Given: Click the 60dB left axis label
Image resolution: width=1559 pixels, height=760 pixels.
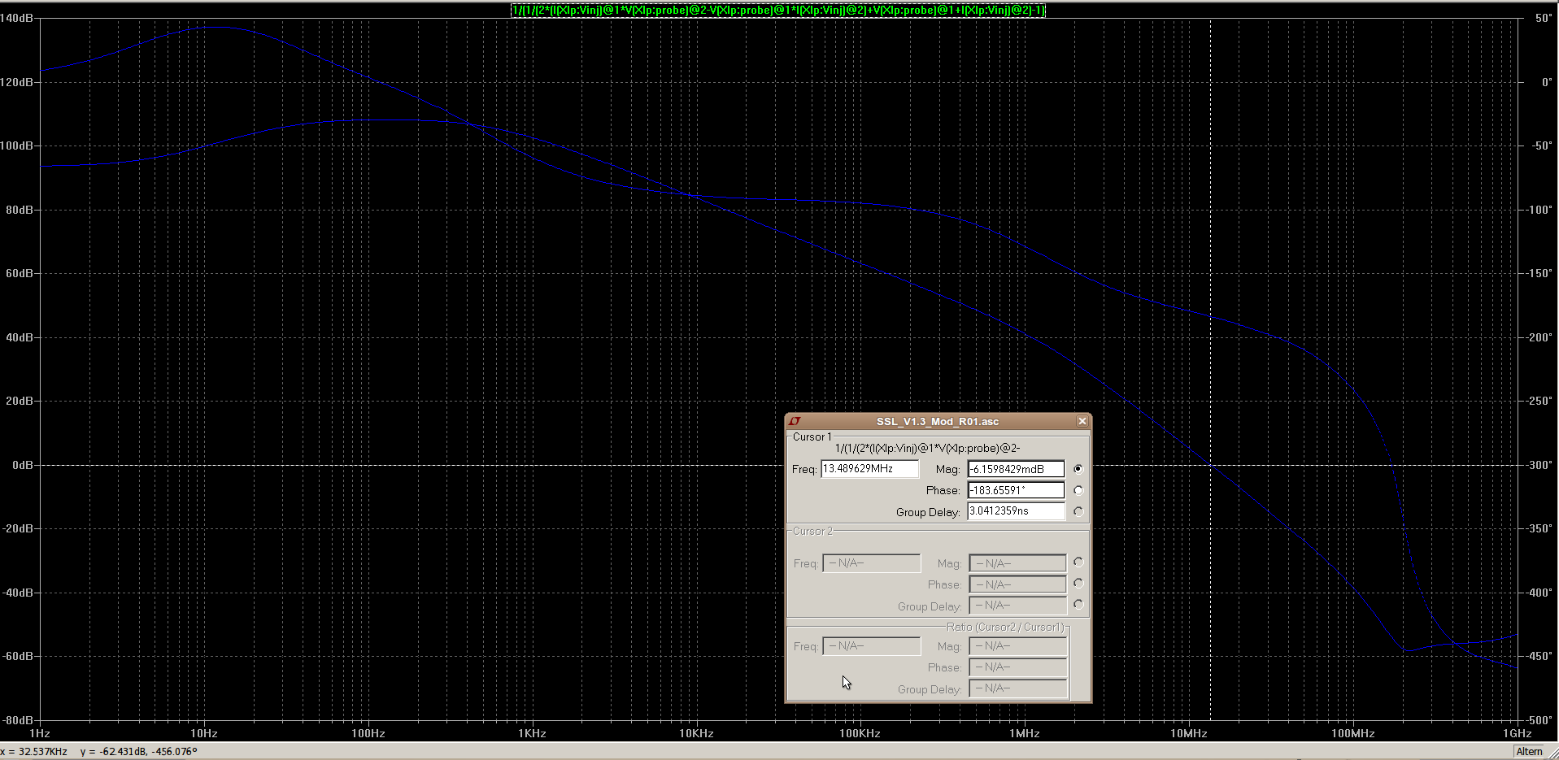Looking at the screenshot, I should [x=20, y=273].
